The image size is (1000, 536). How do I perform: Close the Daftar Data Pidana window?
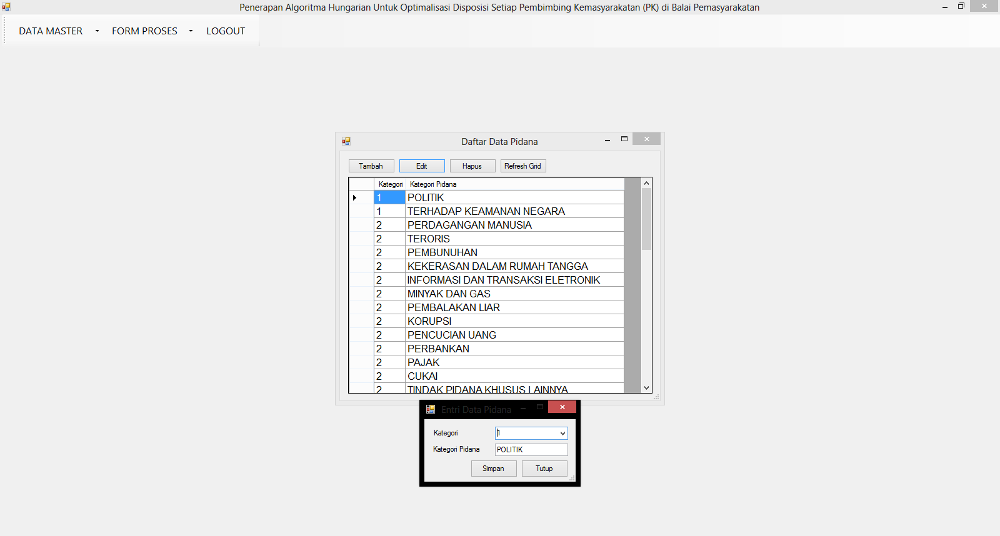[646, 139]
